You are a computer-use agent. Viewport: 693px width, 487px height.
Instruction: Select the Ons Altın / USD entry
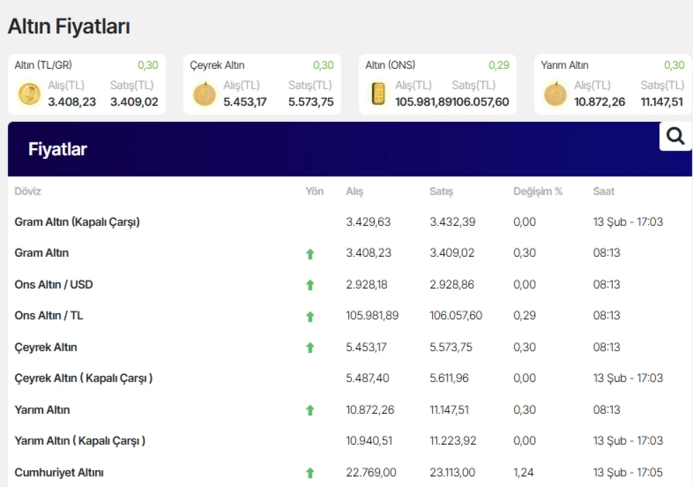tap(54, 284)
